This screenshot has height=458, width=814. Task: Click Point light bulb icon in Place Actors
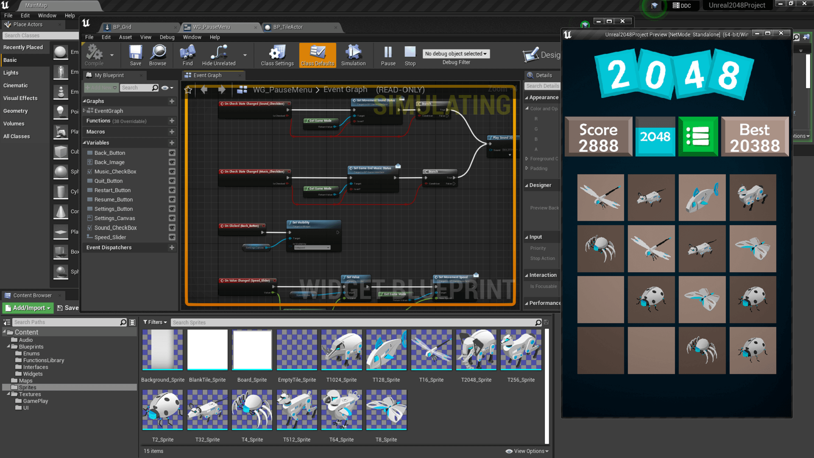[x=61, y=112]
